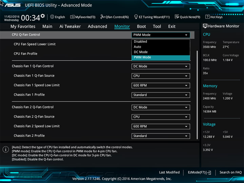Collapse the CPU Q-Fan Control PWM Mode dropdown
The height and width of the screenshot is (183, 244).
[x=161, y=35]
